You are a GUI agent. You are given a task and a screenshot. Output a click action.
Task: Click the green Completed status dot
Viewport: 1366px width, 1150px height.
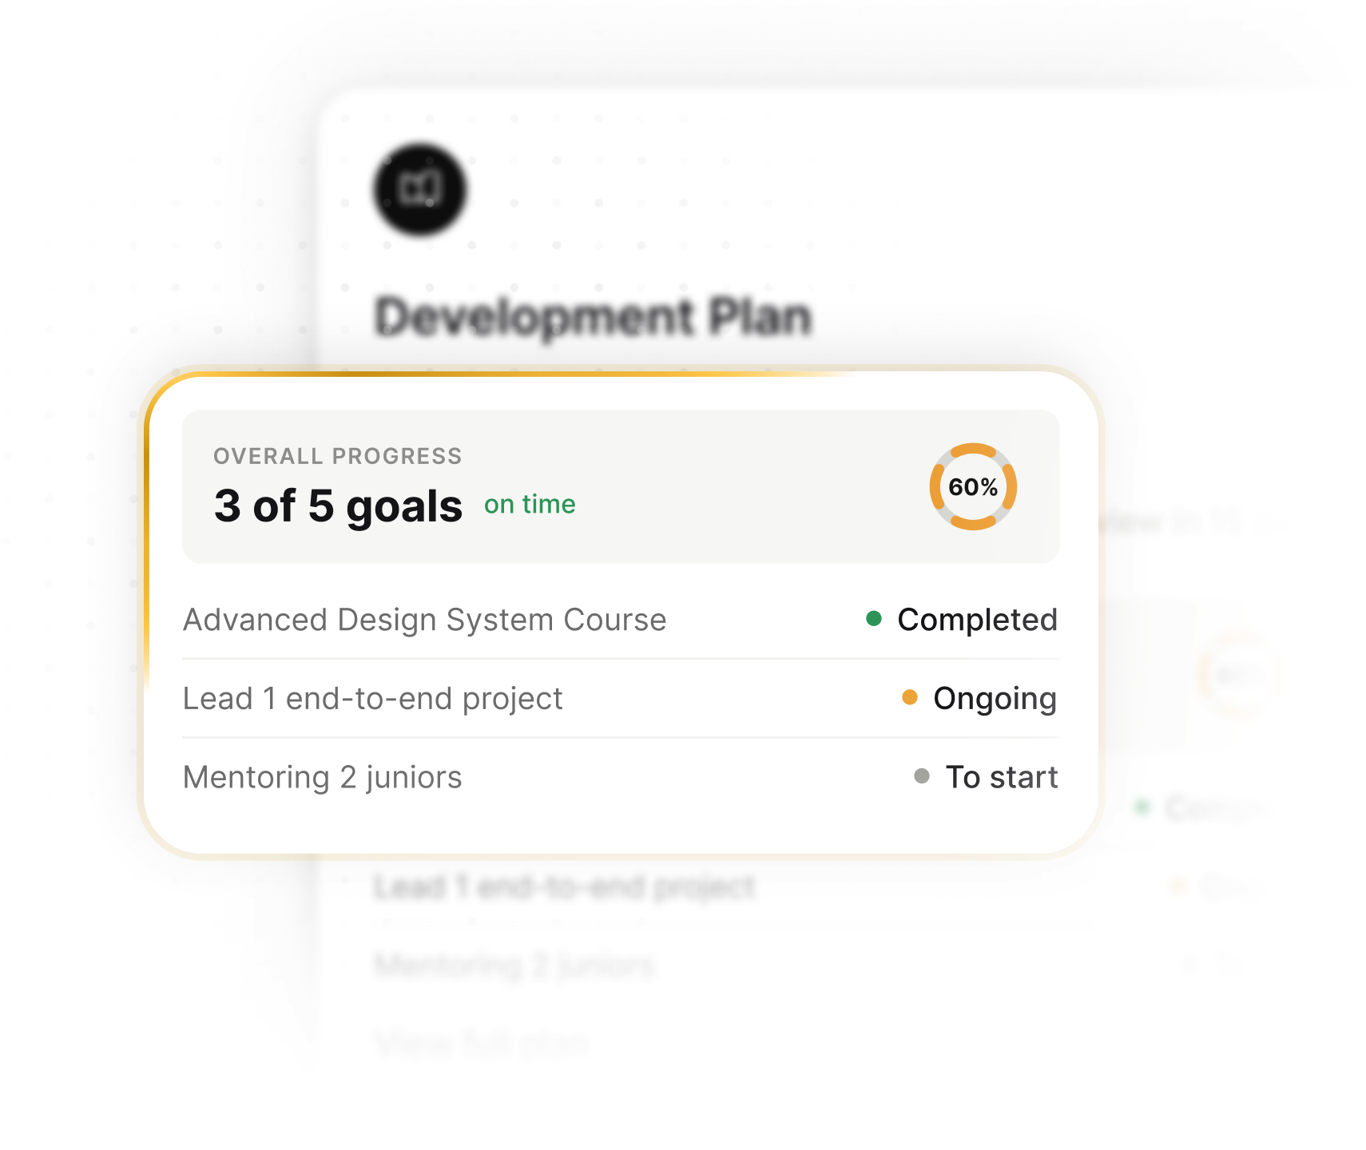point(874,618)
